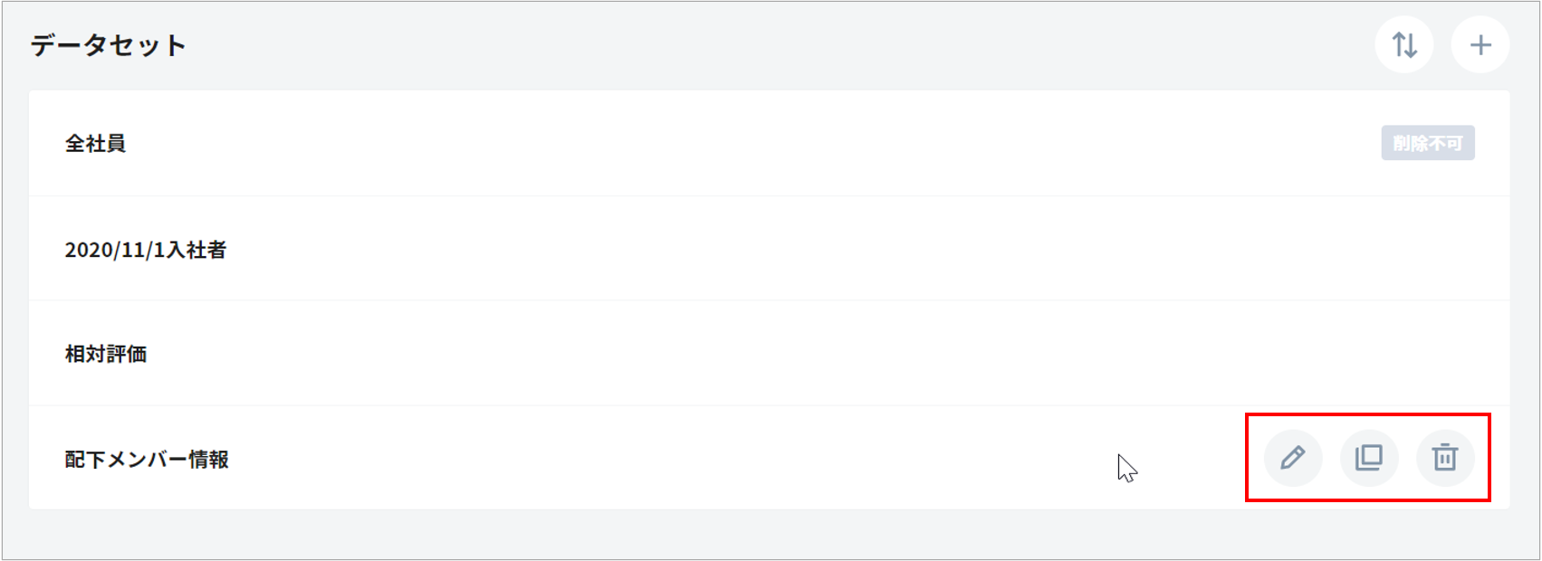Reorder datasets using the up-down arrows button
The height and width of the screenshot is (561, 1542).
(1403, 44)
